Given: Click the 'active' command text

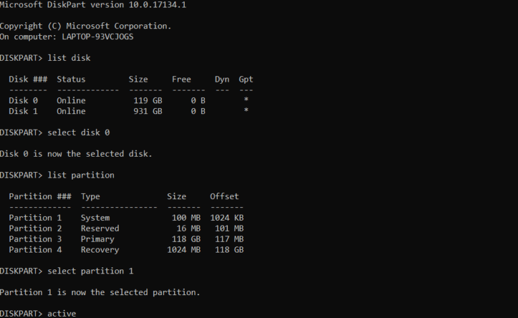Looking at the screenshot, I should (62, 313).
